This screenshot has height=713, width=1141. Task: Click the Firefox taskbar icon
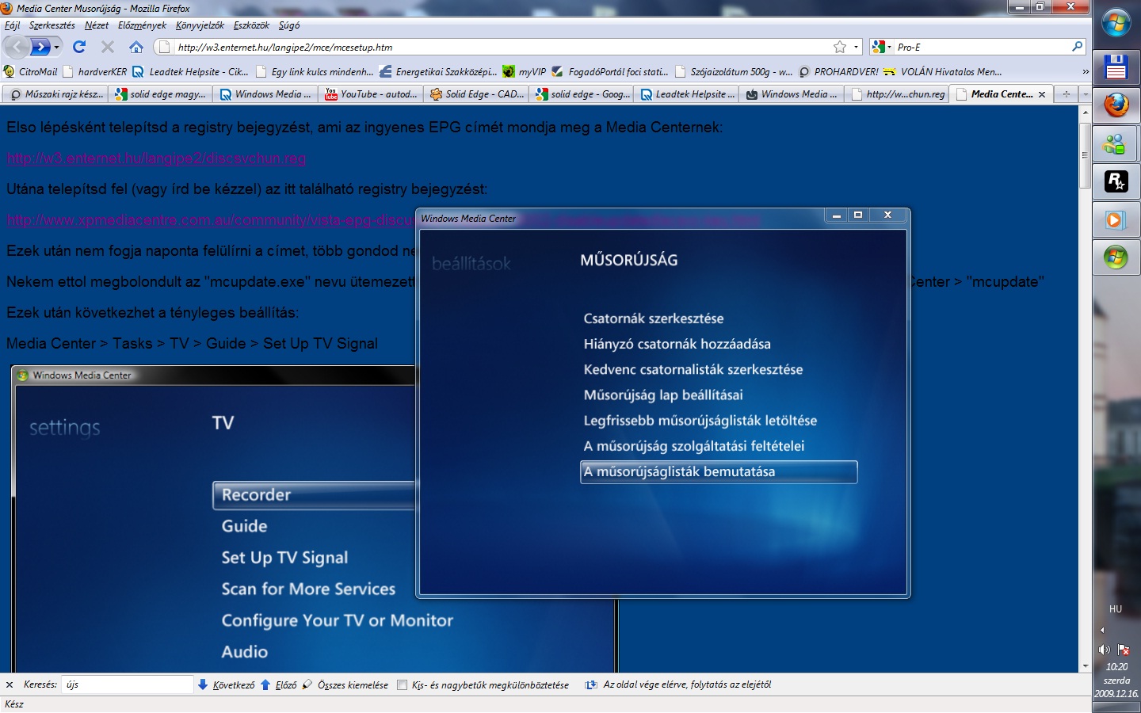click(1116, 105)
